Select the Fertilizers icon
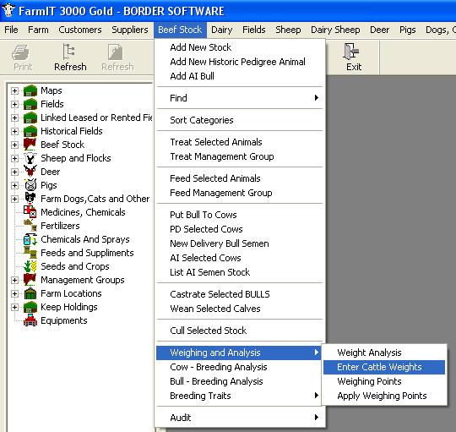This screenshot has width=456, height=432. [30, 225]
